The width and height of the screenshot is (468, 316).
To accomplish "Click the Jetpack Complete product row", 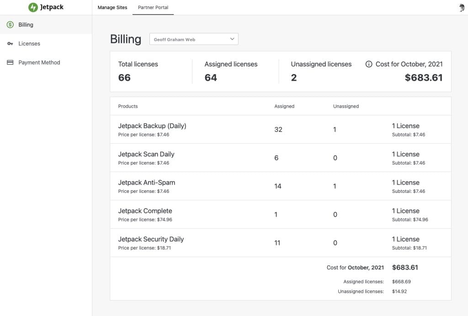I will [x=281, y=214].
